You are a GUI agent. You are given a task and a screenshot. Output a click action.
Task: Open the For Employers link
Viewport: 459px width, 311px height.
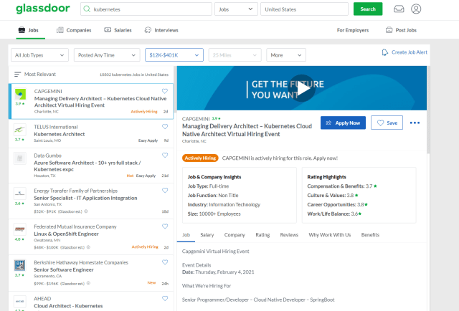353,30
